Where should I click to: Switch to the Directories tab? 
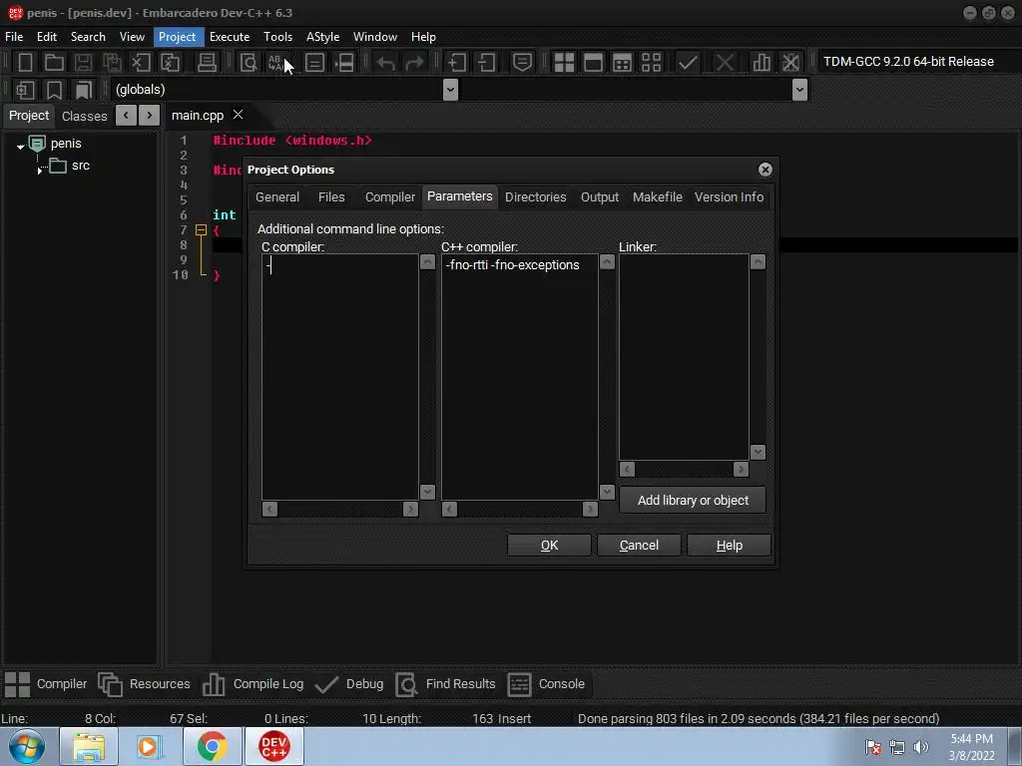tap(535, 197)
